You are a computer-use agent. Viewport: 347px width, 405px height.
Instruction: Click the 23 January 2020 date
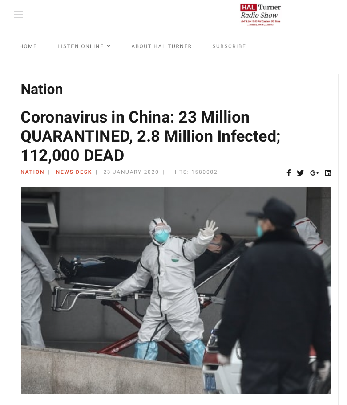point(131,172)
